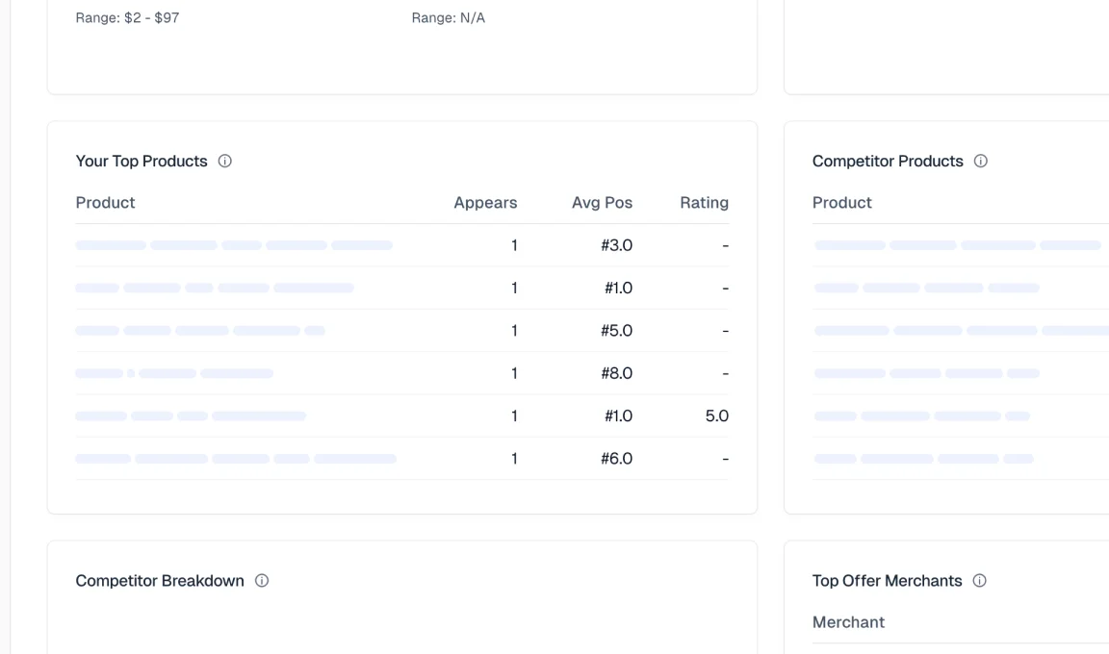
Task: Open the Your Top Products panel title
Action: coord(141,161)
